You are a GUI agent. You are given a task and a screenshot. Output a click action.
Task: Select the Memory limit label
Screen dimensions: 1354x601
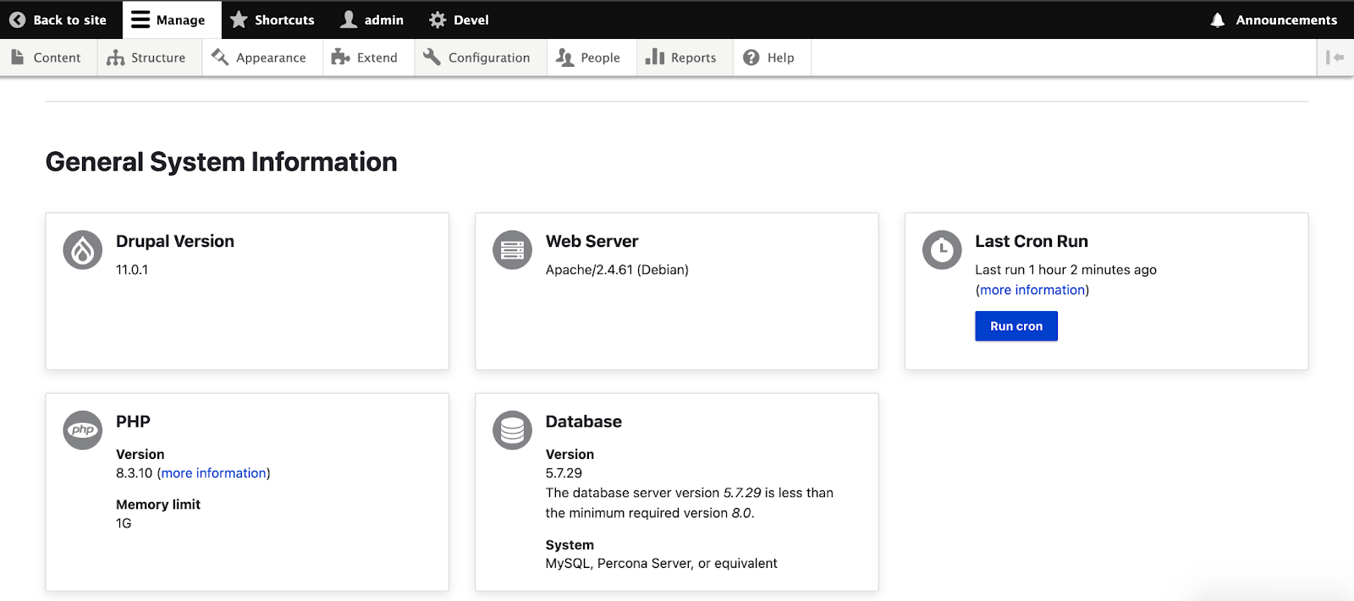[x=158, y=505]
